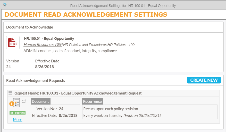Image resolution: width=226 pixels, height=132 pixels.
Task: Select the Recurrence section tab label
Action: 93,101
